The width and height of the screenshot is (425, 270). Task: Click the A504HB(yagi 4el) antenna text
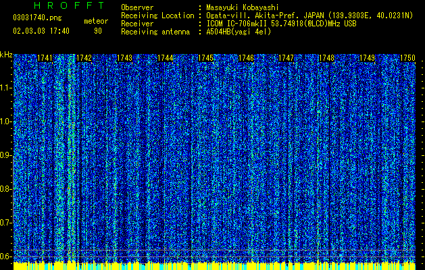(239, 32)
